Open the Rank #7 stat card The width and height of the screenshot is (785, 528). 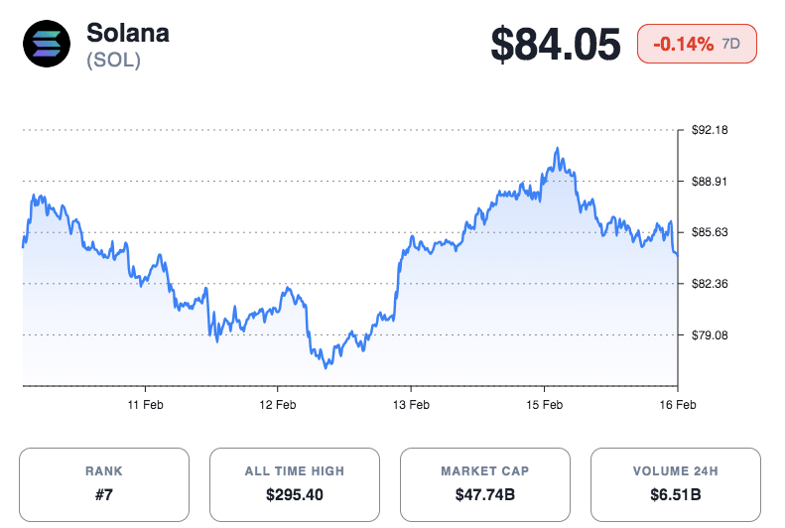click(x=104, y=483)
